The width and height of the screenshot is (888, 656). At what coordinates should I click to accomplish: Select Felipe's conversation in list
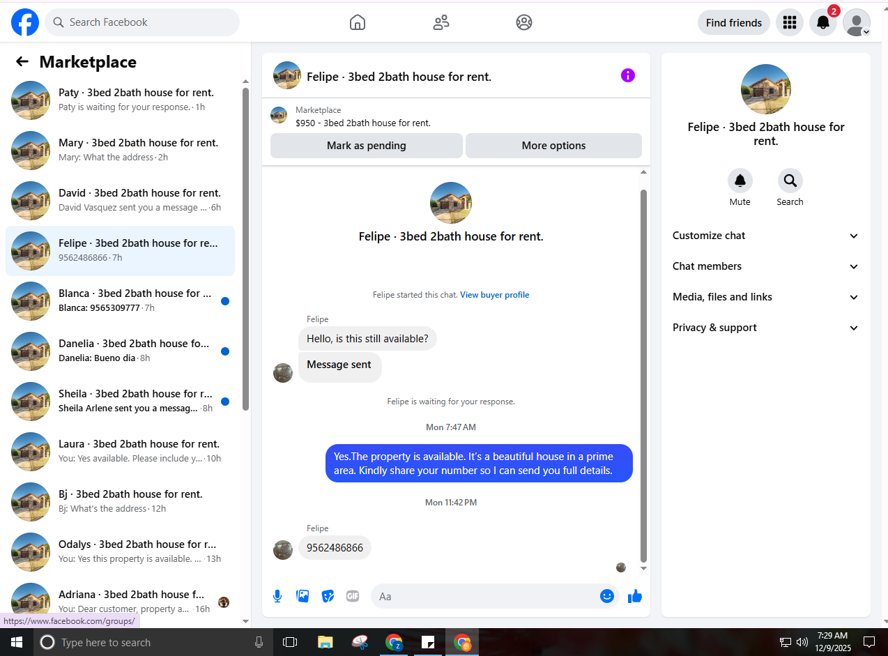pos(120,251)
